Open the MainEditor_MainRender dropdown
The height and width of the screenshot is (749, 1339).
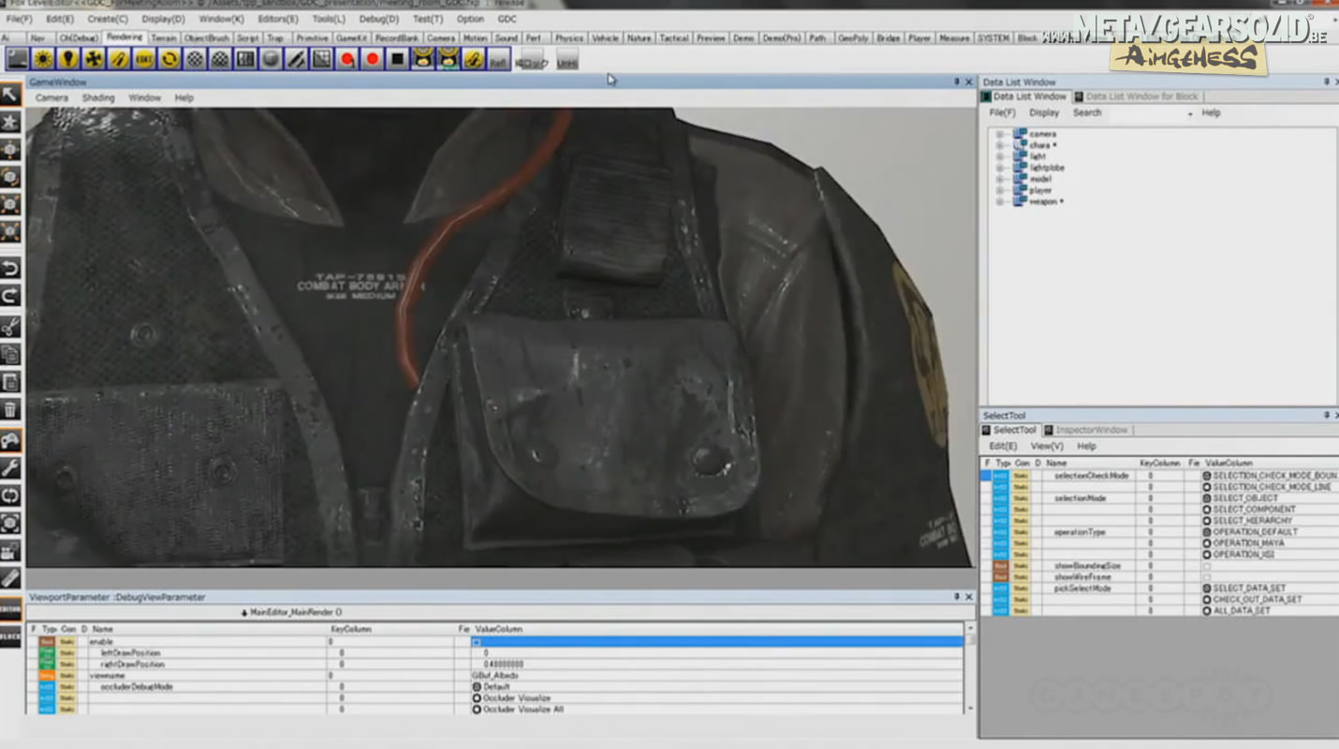click(x=291, y=612)
